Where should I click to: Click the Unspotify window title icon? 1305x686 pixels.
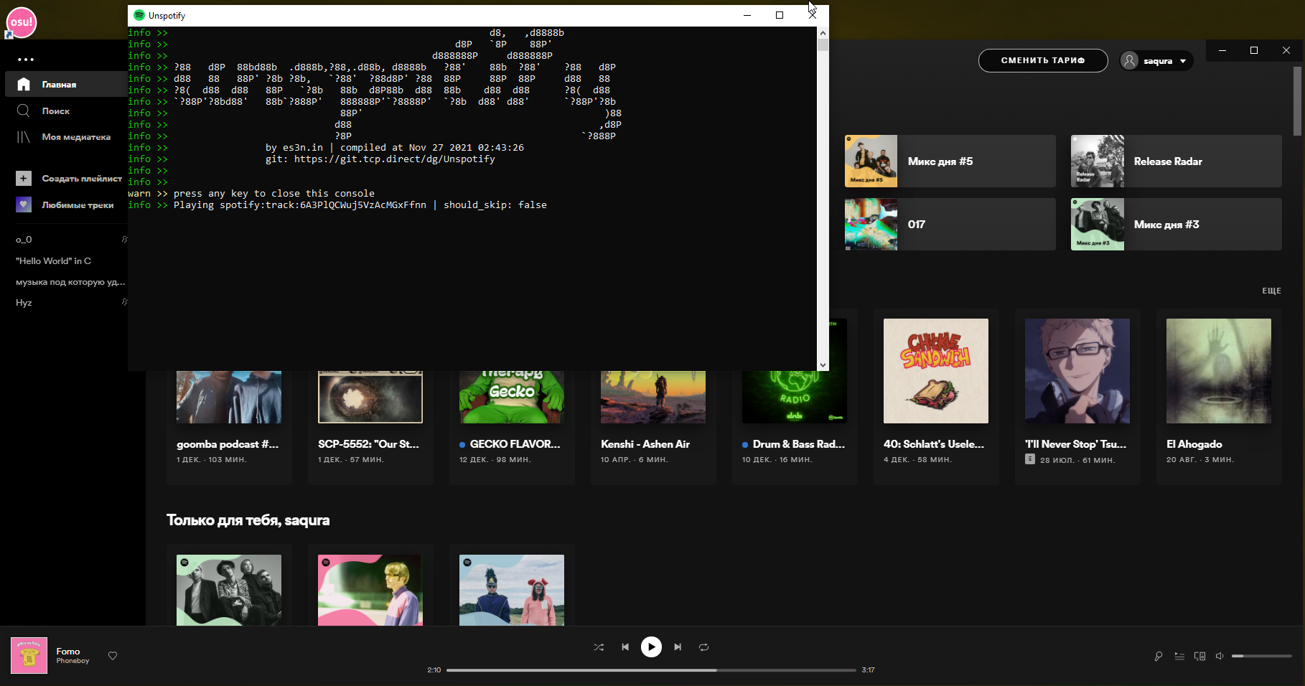[x=139, y=15]
